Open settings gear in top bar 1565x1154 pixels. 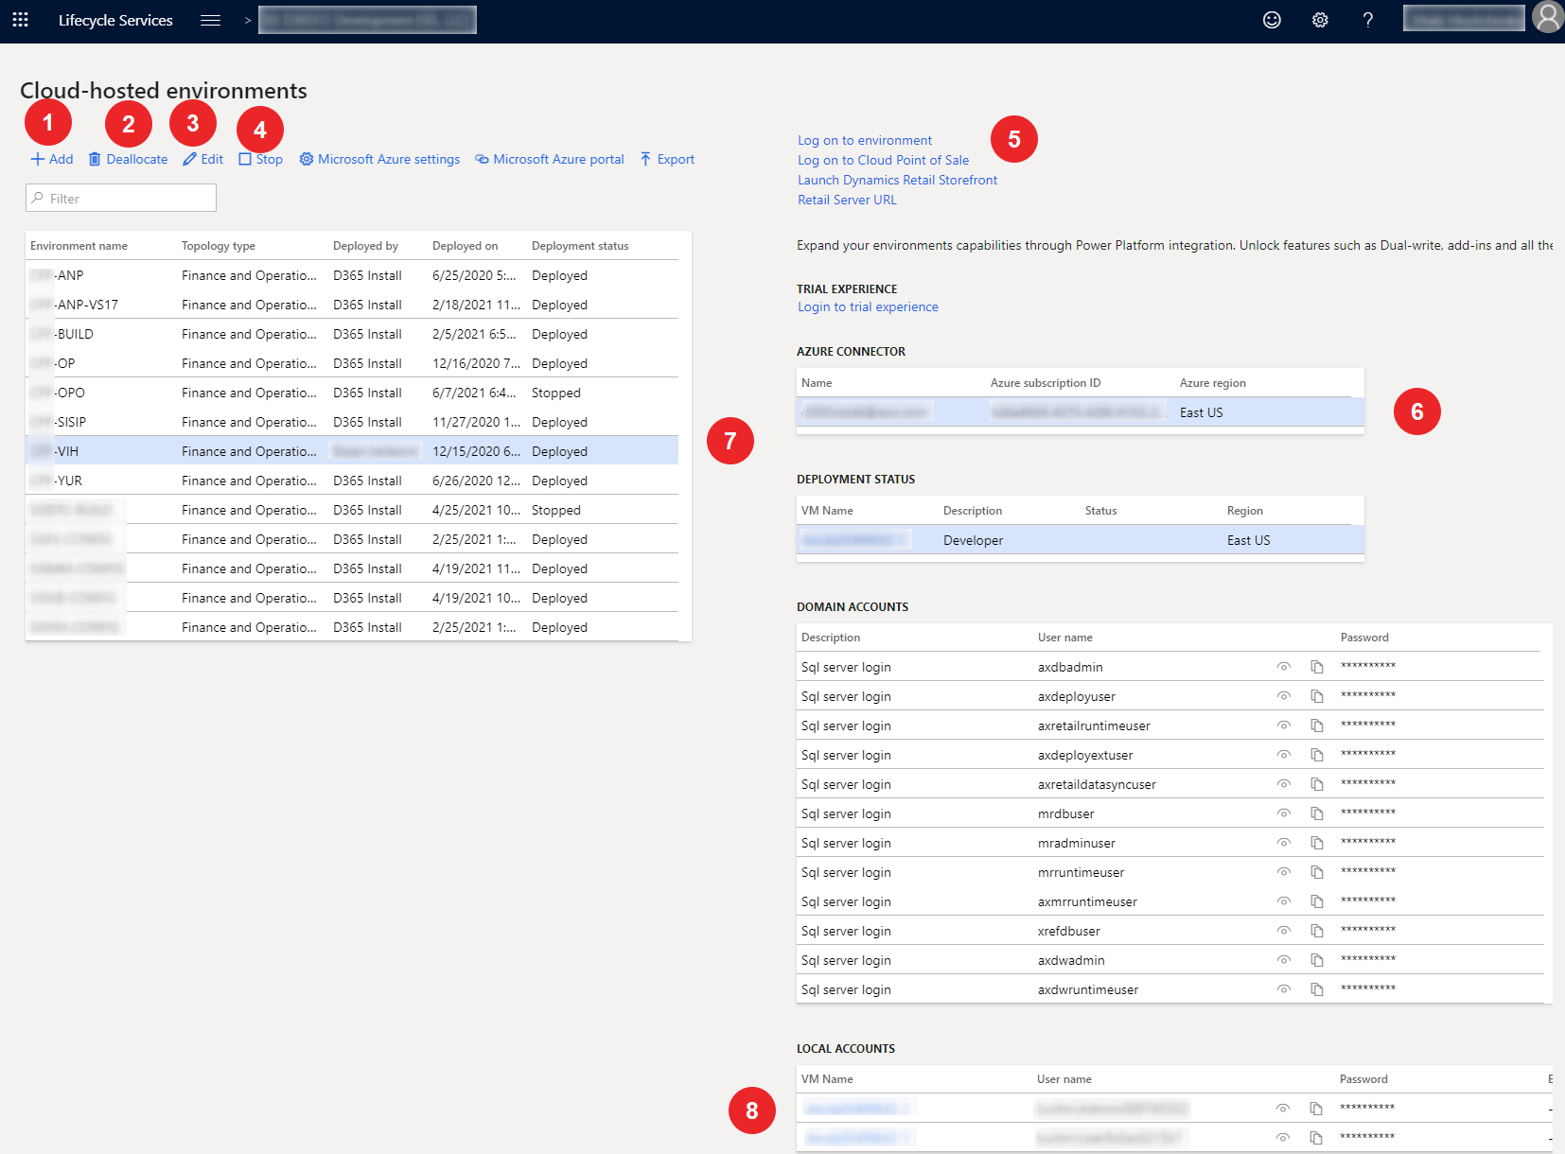coord(1320,20)
